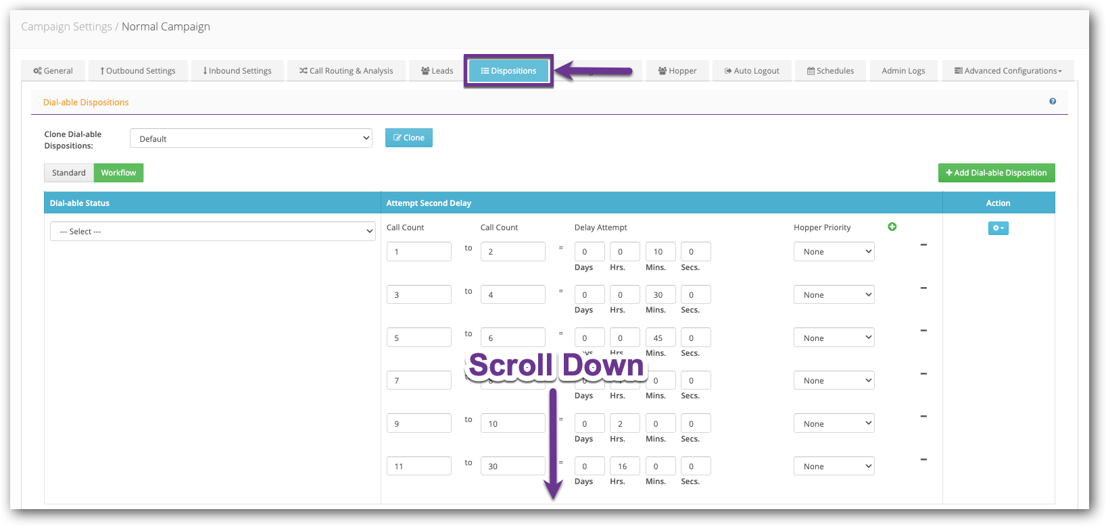Click the Mins field with value 45
Screen dimensions: 1106x526
pos(660,338)
